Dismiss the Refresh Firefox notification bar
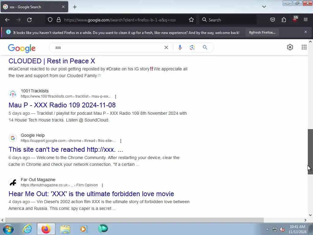The width and height of the screenshot is (313, 235). 306,32
